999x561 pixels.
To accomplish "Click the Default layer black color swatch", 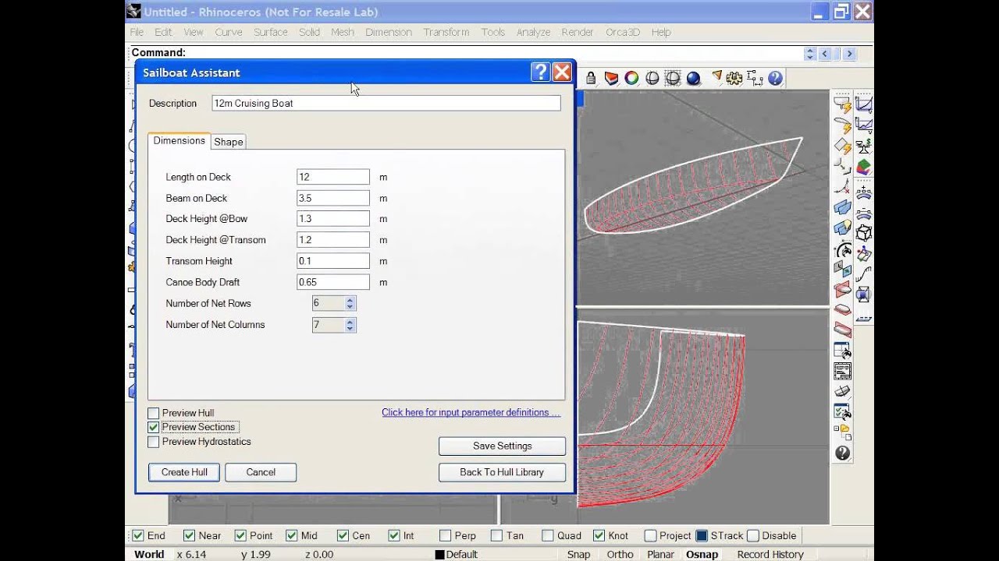I will [439, 555].
